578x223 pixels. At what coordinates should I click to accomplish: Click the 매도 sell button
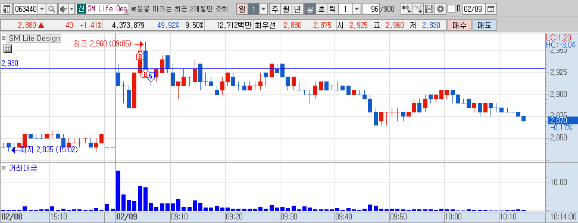(x=485, y=25)
